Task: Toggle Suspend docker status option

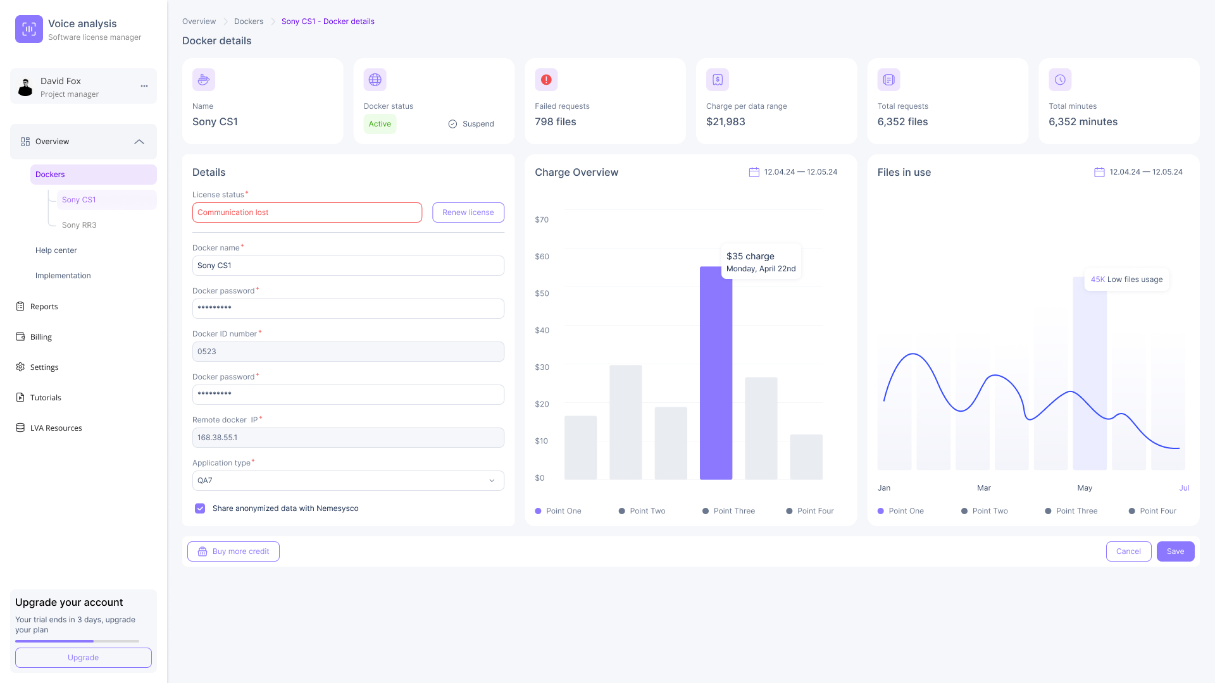Action: 471,124
